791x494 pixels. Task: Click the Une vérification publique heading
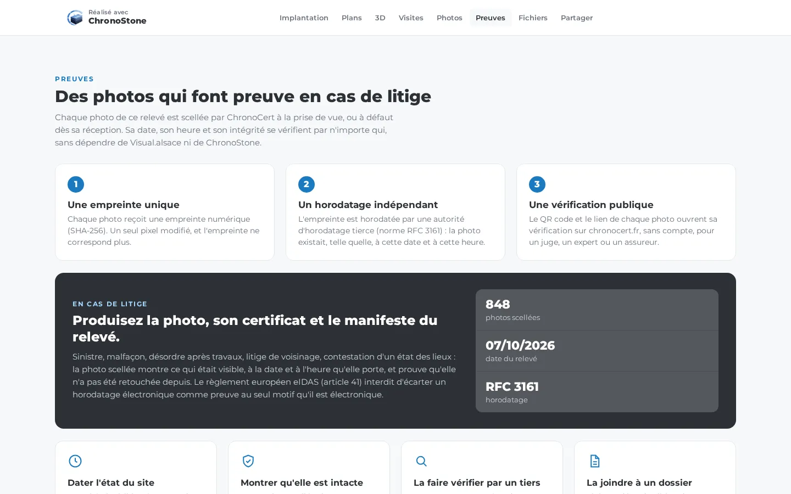591,205
